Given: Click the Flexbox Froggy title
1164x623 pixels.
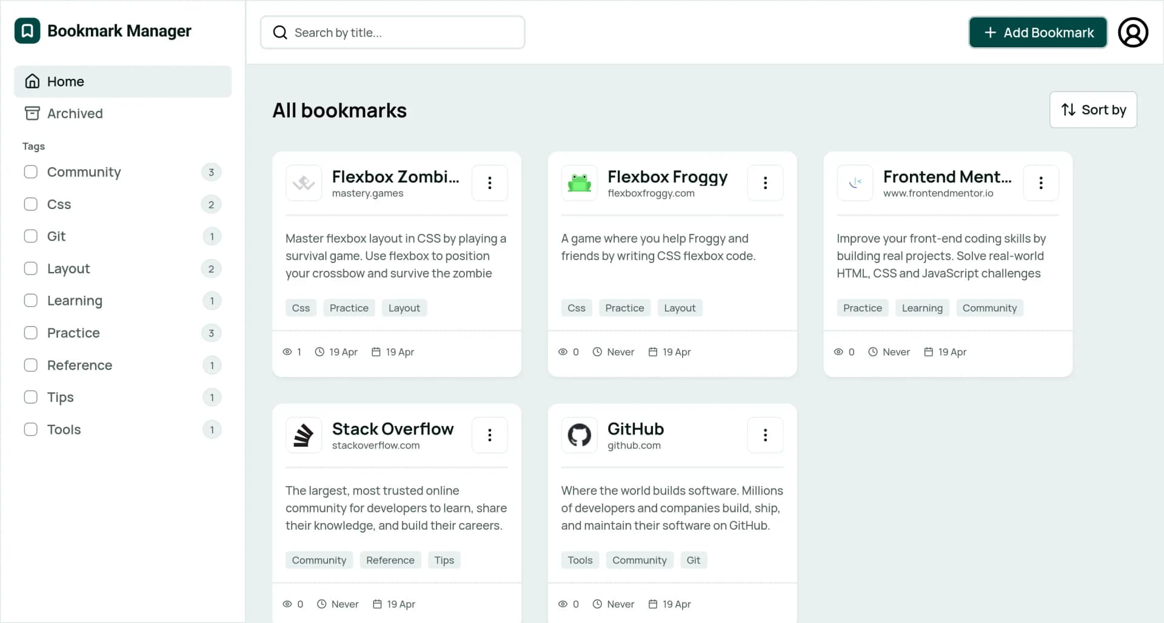Looking at the screenshot, I should tap(667, 177).
